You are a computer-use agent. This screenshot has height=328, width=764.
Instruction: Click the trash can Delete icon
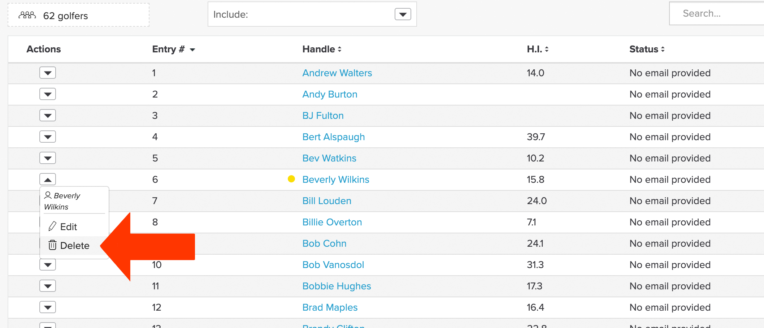coord(52,245)
